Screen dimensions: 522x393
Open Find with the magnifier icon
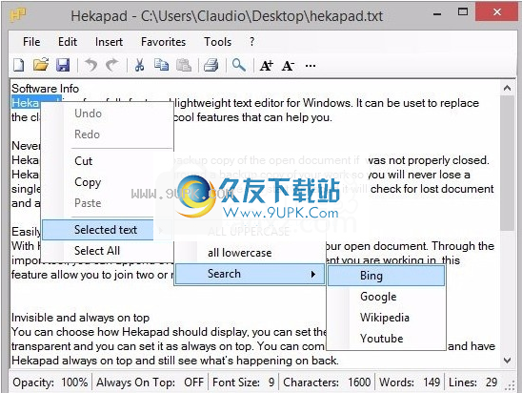pyautogui.click(x=239, y=65)
